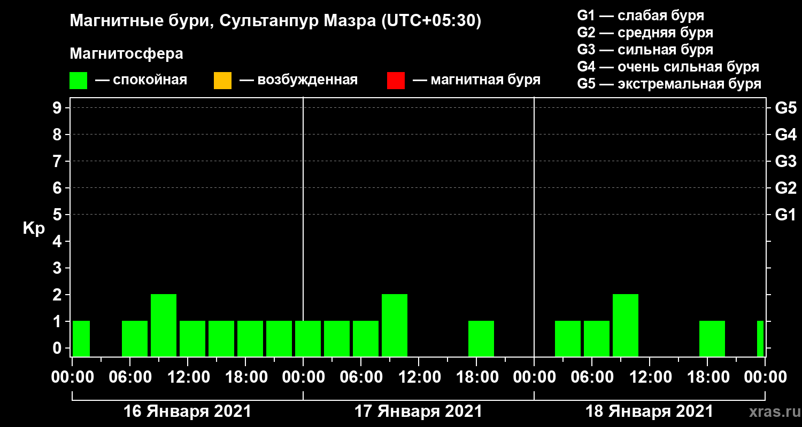Select the first bar at 00:00 on 16 January
This screenshot has width=802, height=427.
click(x=81, y=338)
